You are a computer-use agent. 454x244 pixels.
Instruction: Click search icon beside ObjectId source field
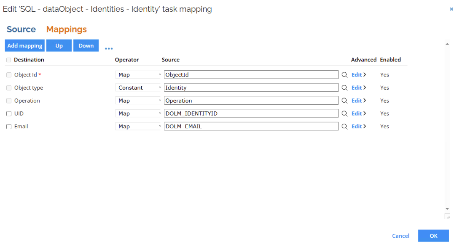(x=344, y=75)
